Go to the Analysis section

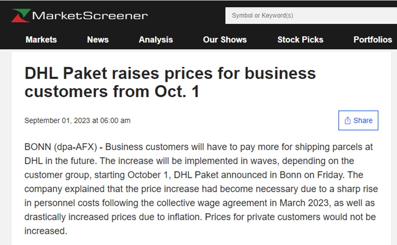156,40
